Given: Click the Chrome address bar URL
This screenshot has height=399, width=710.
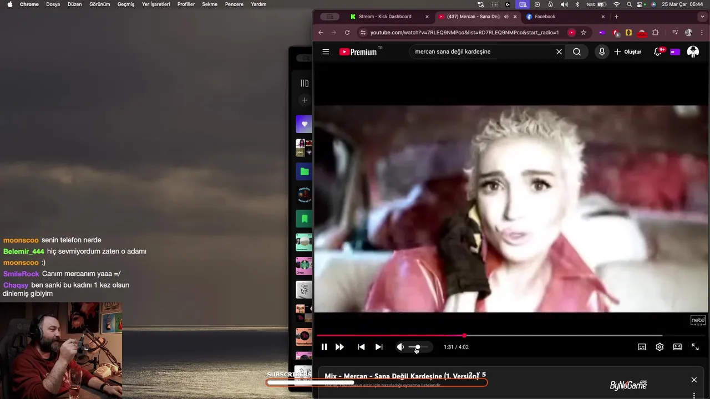Looking at the screenshot, I should tap(464, 33).
